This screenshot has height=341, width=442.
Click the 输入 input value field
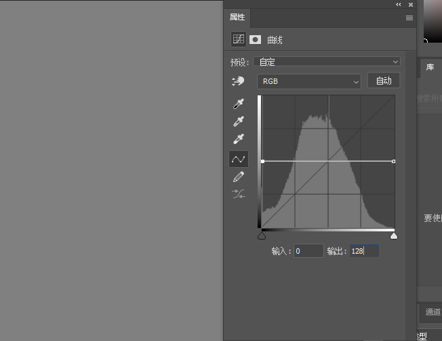coord(308,251)
